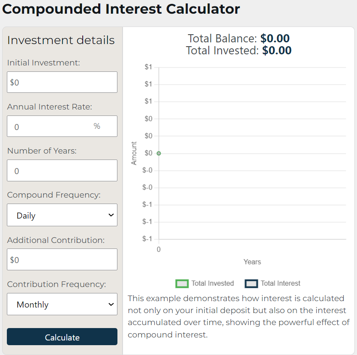Click the Total Invested value display

coord(276,50)
